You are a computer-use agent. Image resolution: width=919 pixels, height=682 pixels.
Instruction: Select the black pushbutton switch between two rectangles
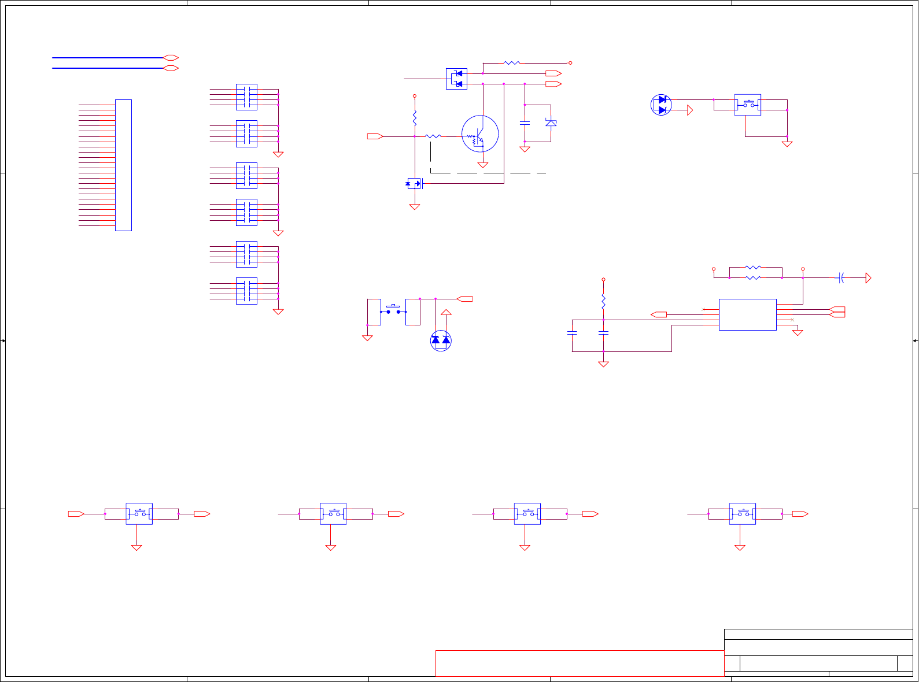tap(393, 310)
